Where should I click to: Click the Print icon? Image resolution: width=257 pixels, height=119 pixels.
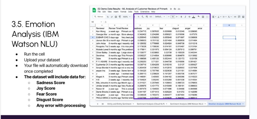[x=116, y=17]
